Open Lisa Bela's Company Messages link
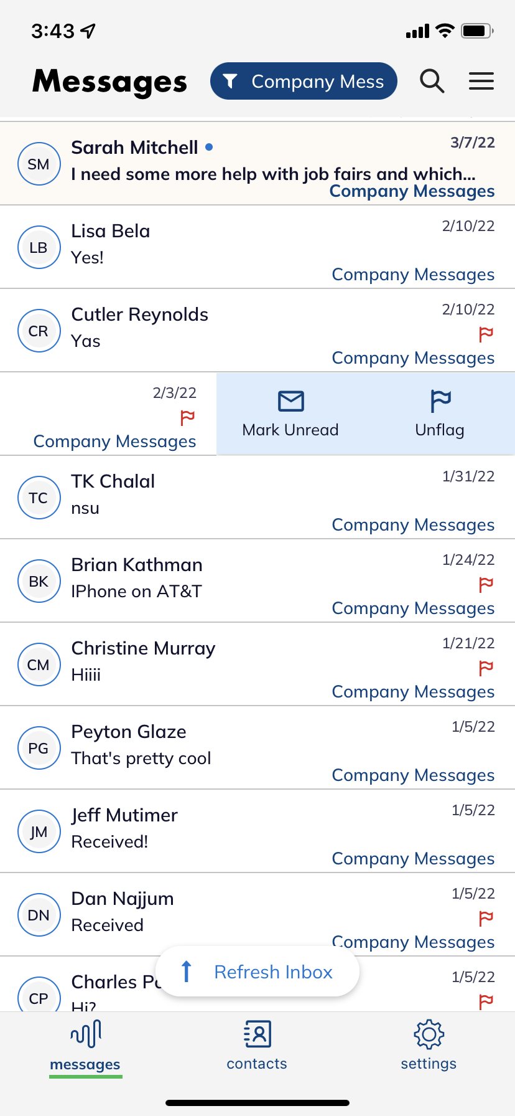Image resolution: width=515 pixels, height=1116 pixels. (413, 275)
